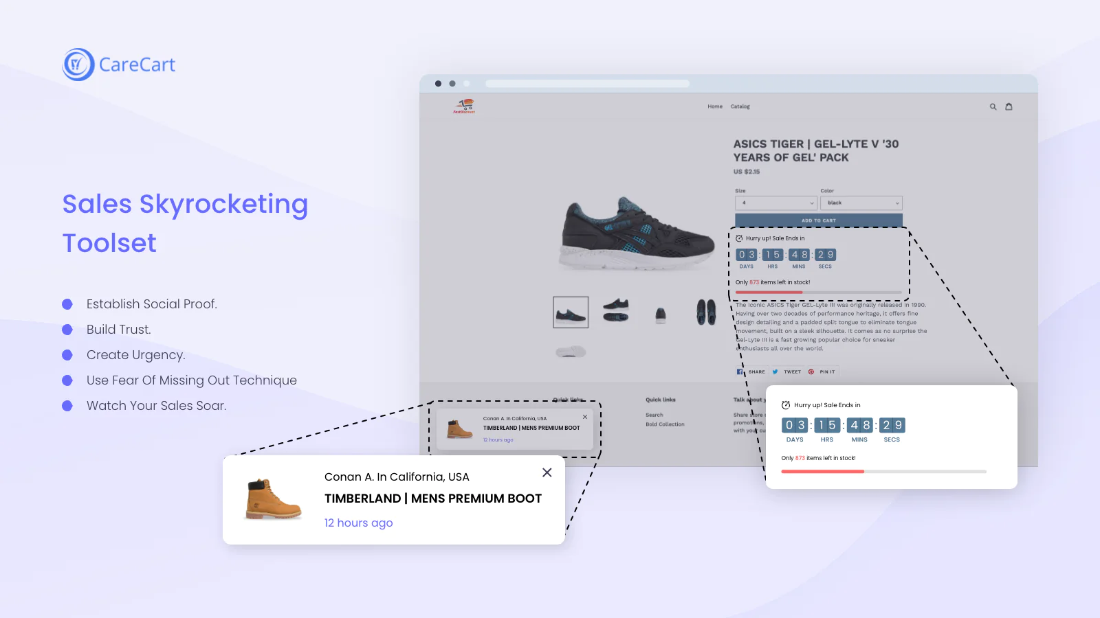Open the storefront search magnifier icon
This screenshot has height=618, width=1100.
click(x=993, y=106)
